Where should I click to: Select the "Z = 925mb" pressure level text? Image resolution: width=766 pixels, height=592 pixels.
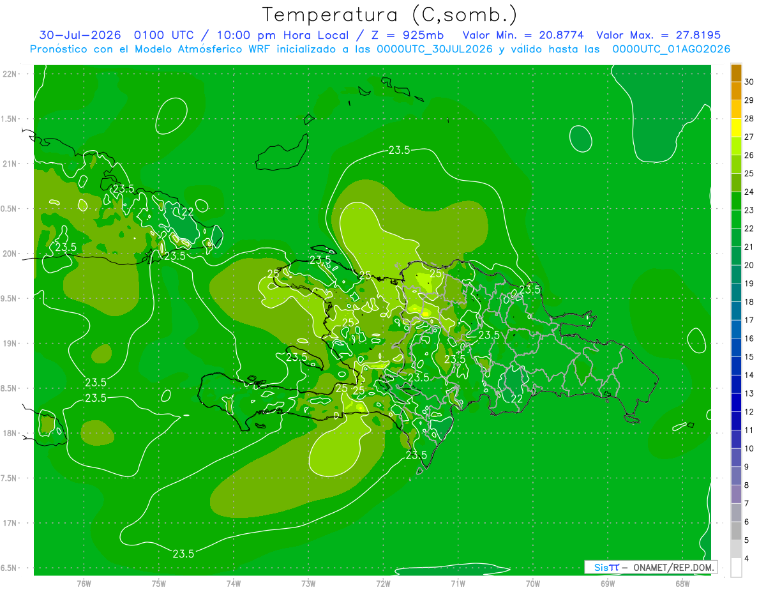[x=407, y=35]
